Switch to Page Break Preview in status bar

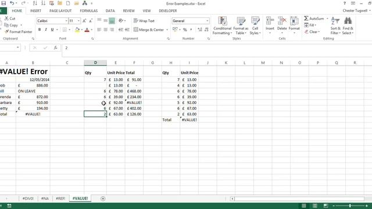325,206
